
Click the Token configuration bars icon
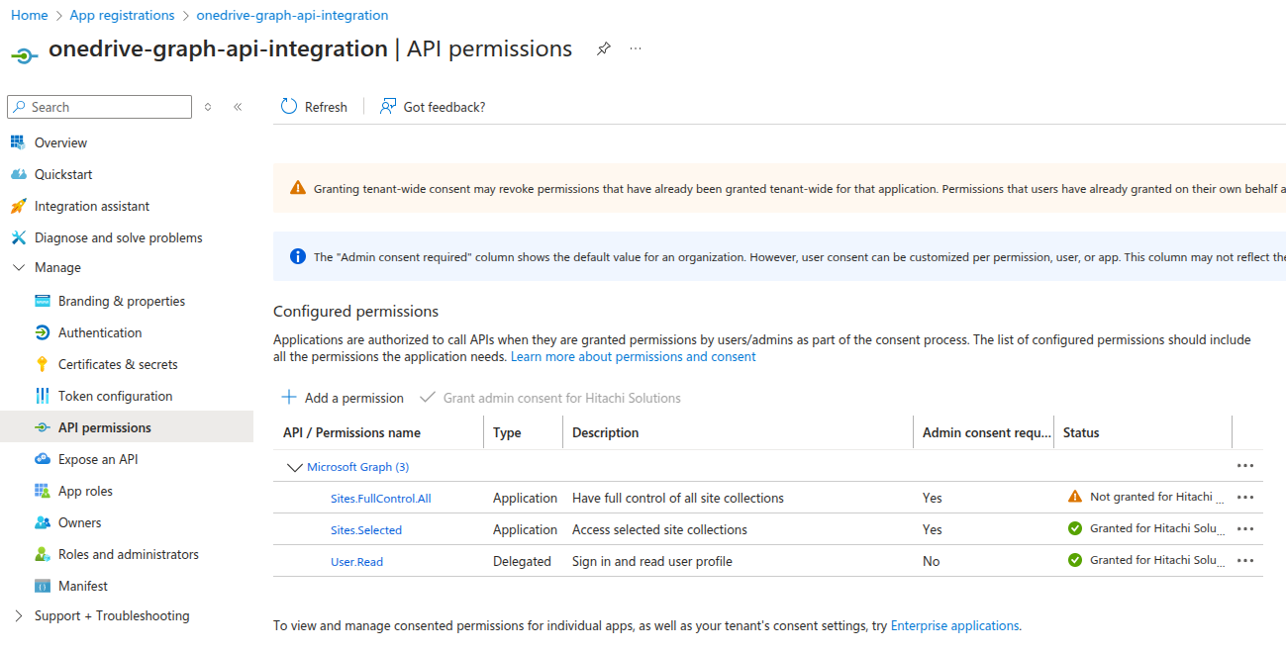[42, 396]
